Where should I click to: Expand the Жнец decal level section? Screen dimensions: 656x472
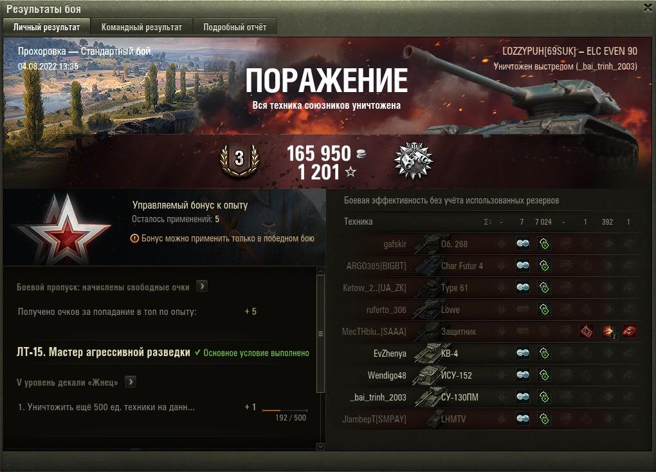pos(131,382)
